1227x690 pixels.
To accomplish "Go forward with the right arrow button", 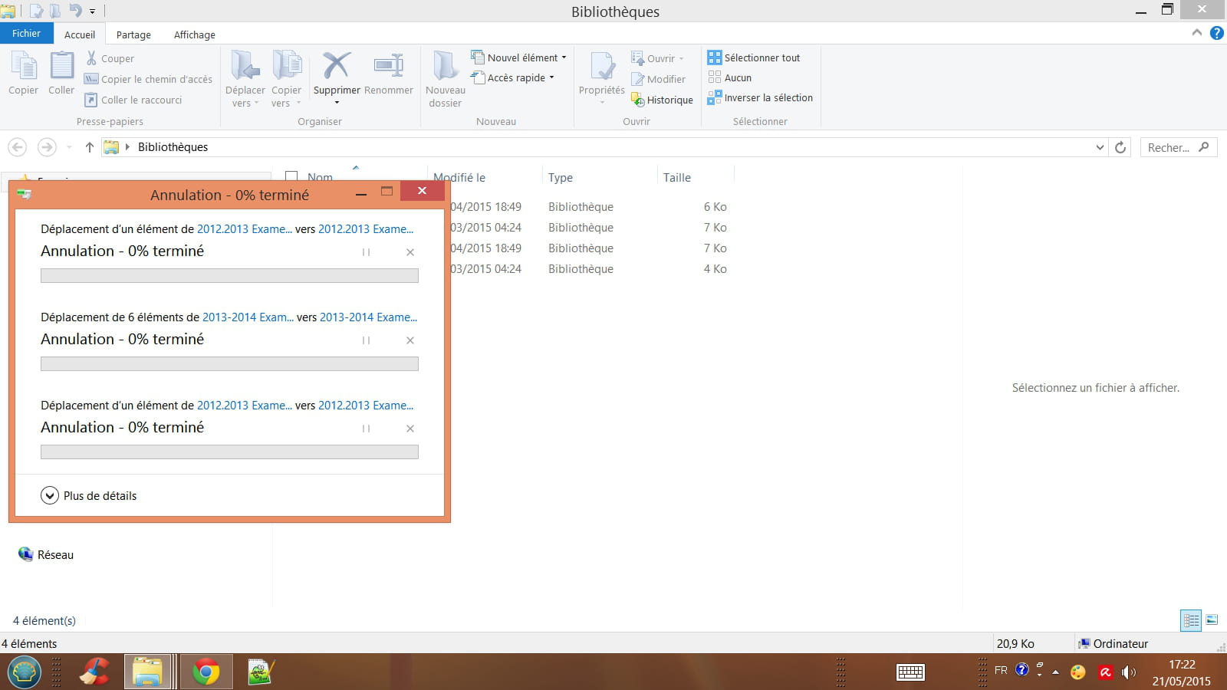I will click(x=47, y=147).
